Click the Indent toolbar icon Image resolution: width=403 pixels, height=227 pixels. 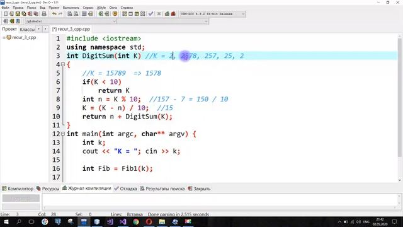(84, 14)
